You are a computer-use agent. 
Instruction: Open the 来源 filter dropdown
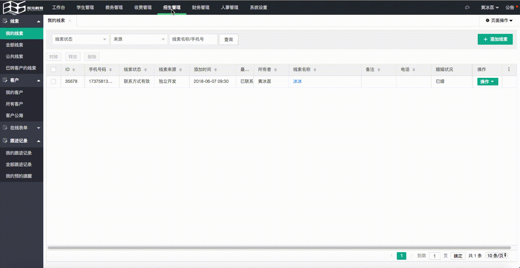(139, 39)
